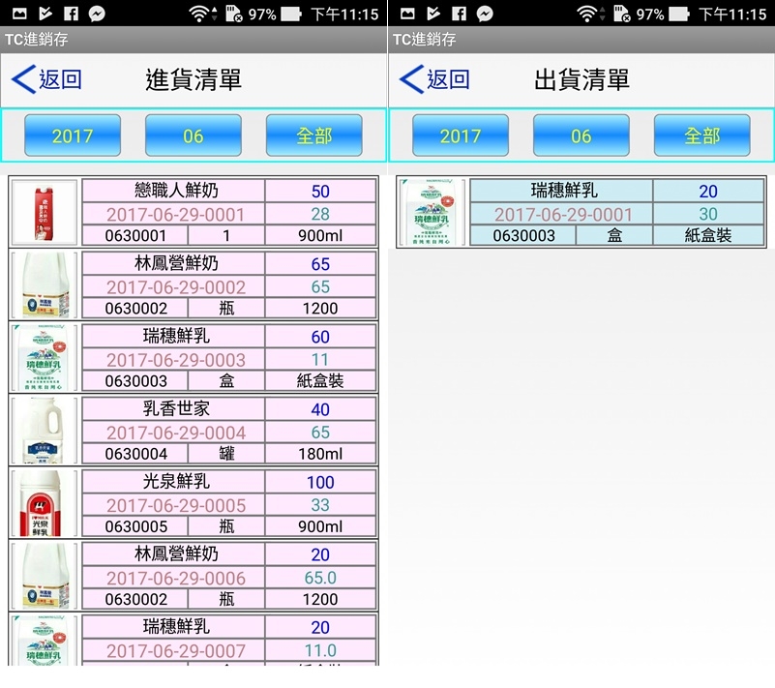
Task: Select order number 2017-06-29-0002
Action: 175,287
